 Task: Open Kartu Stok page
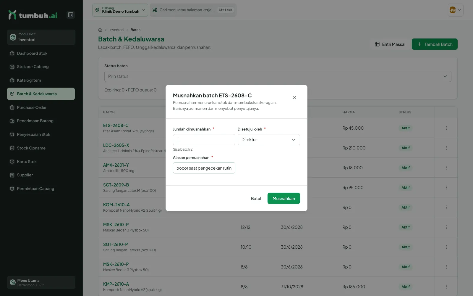[41, 162]
